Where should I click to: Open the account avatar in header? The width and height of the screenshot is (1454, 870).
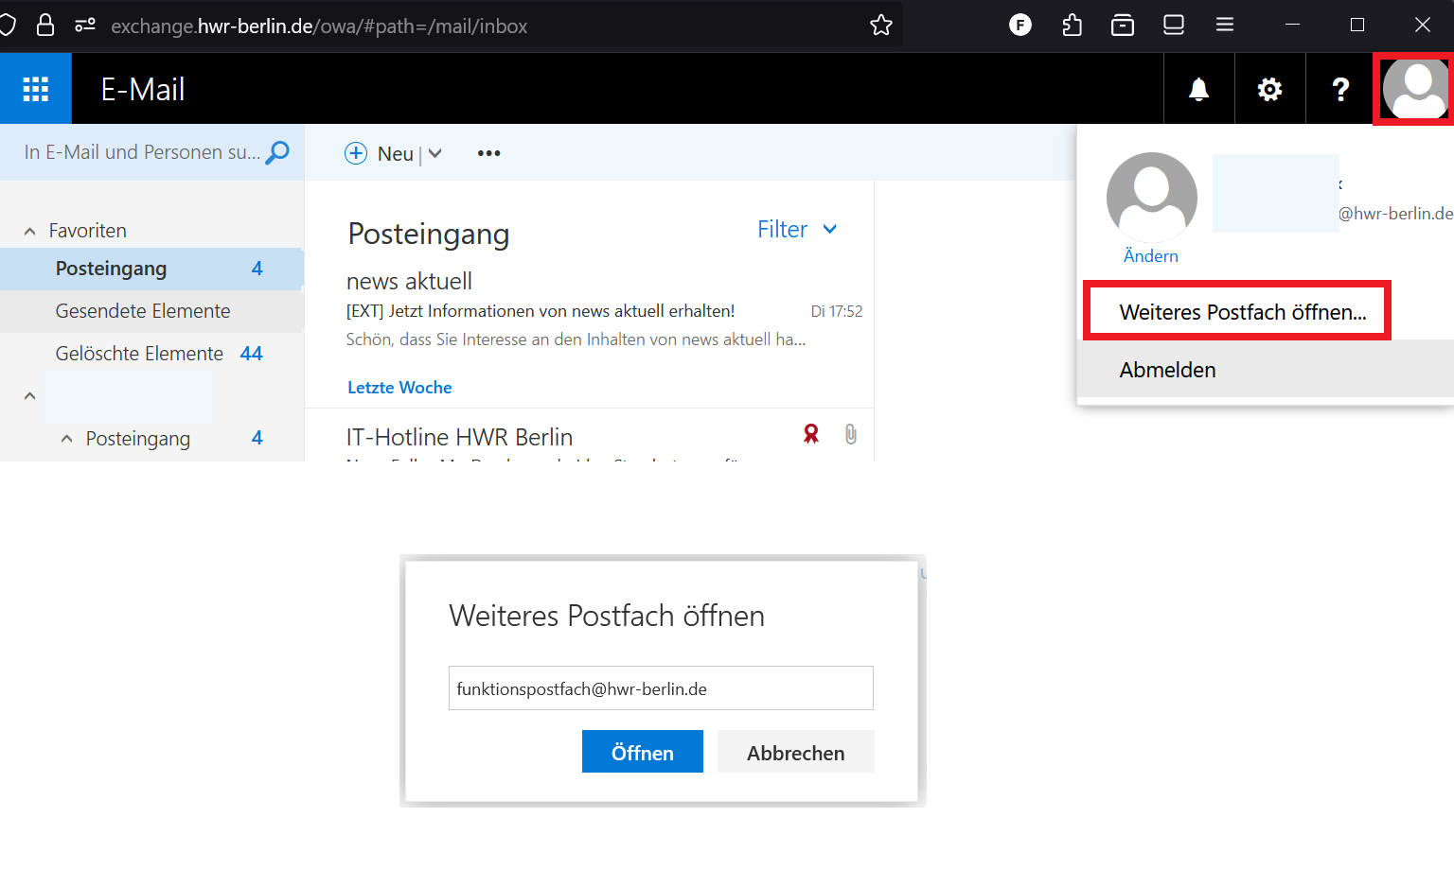(x=1415, y=89)
